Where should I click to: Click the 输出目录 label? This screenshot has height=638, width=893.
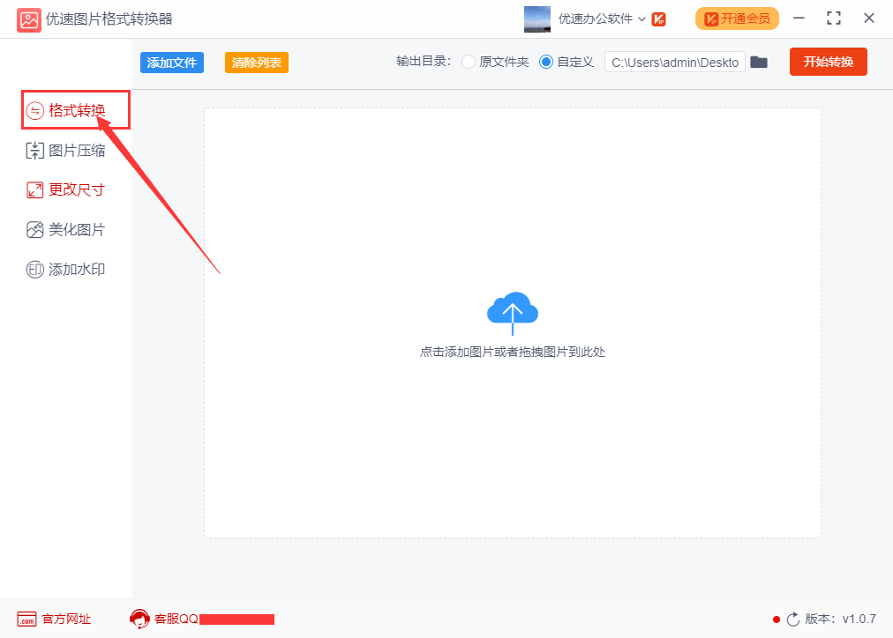point(424,62)
